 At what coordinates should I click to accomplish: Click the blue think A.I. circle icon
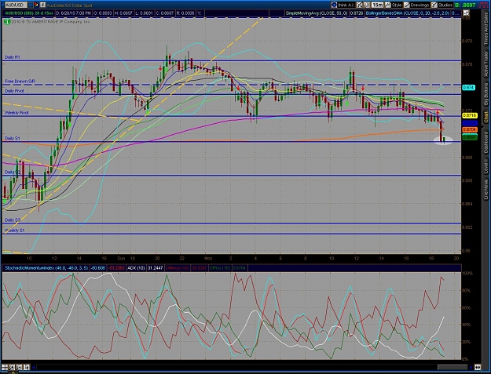334,5
